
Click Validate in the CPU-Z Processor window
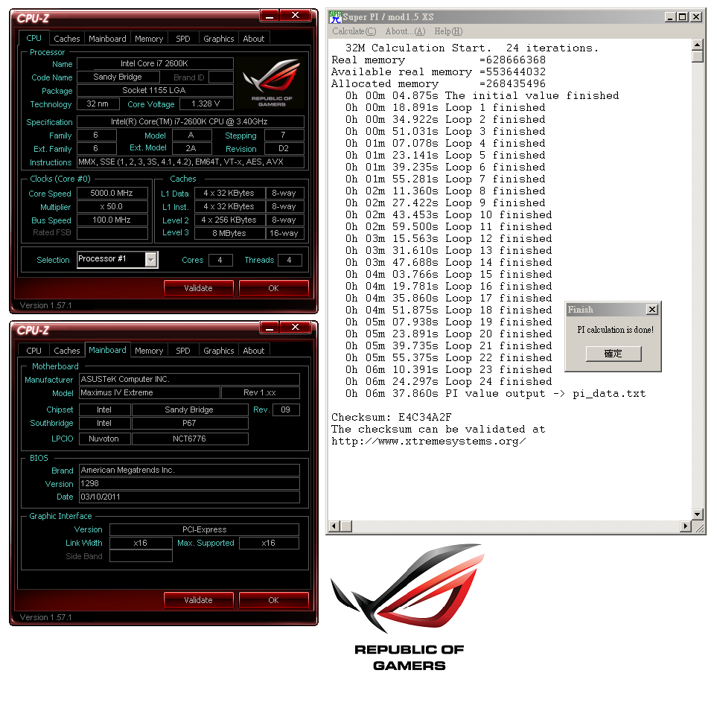pyautogui.click(x=199, y=288)
